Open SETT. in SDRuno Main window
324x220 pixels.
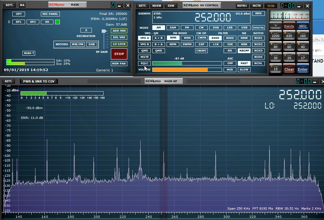(9, 5)
